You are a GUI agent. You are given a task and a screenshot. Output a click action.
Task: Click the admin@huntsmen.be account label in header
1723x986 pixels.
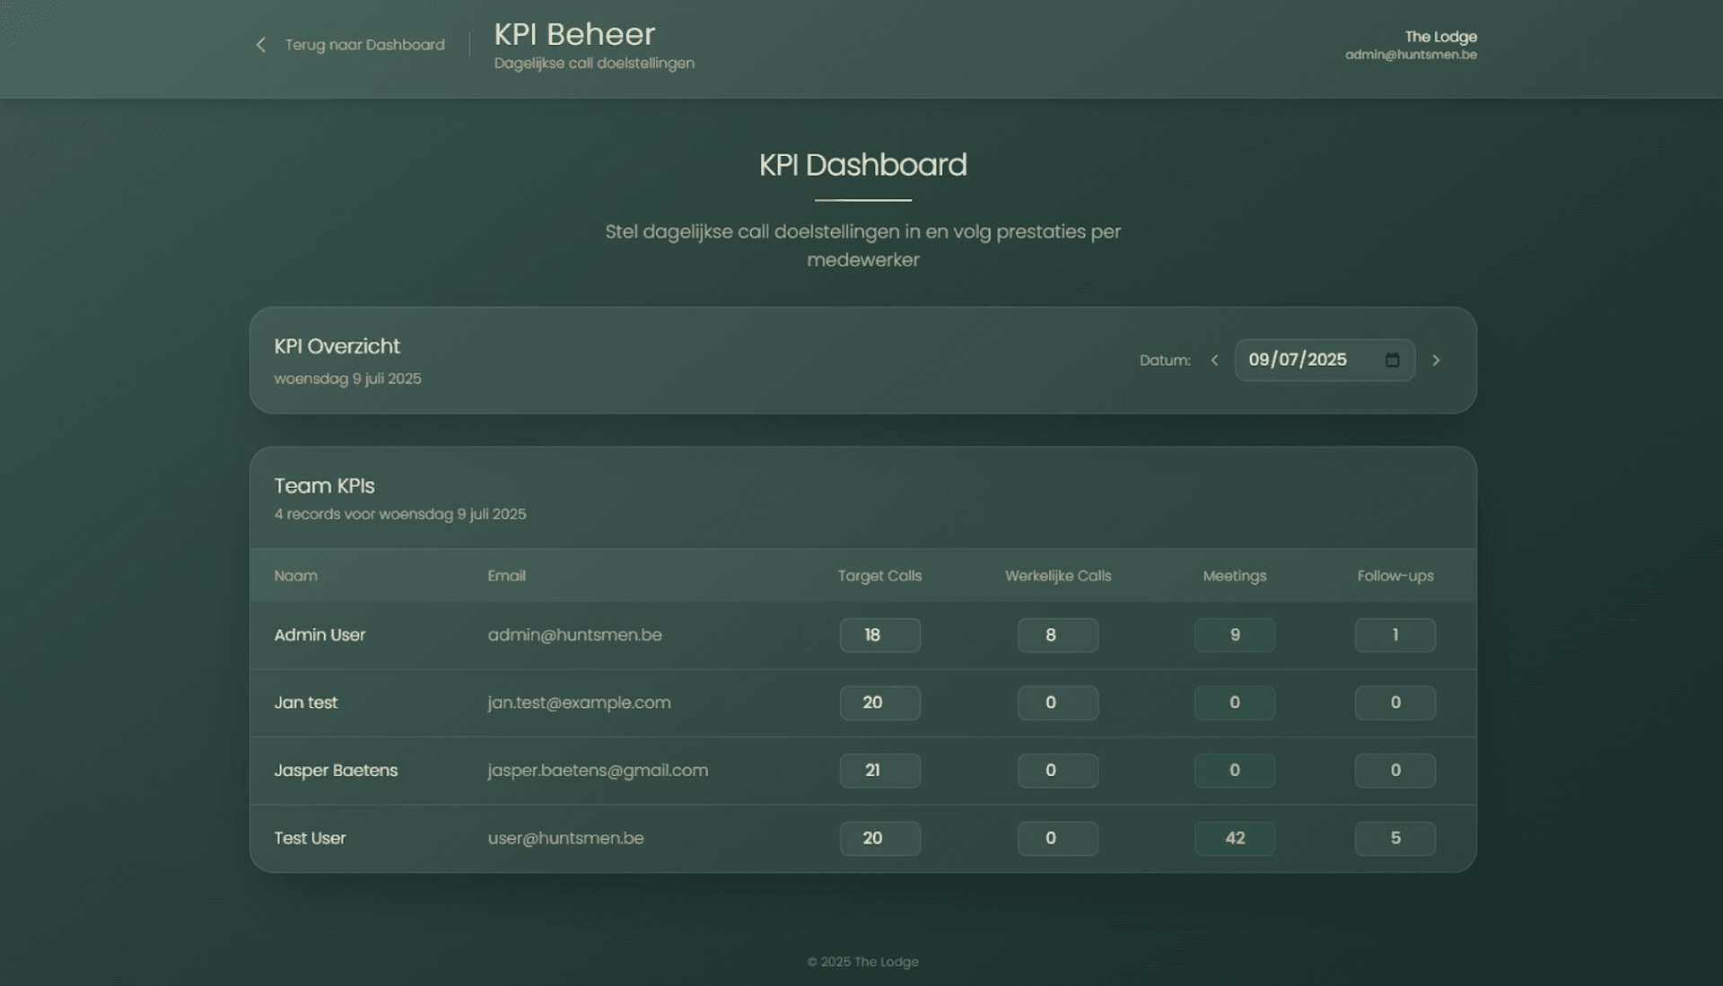1410,55
